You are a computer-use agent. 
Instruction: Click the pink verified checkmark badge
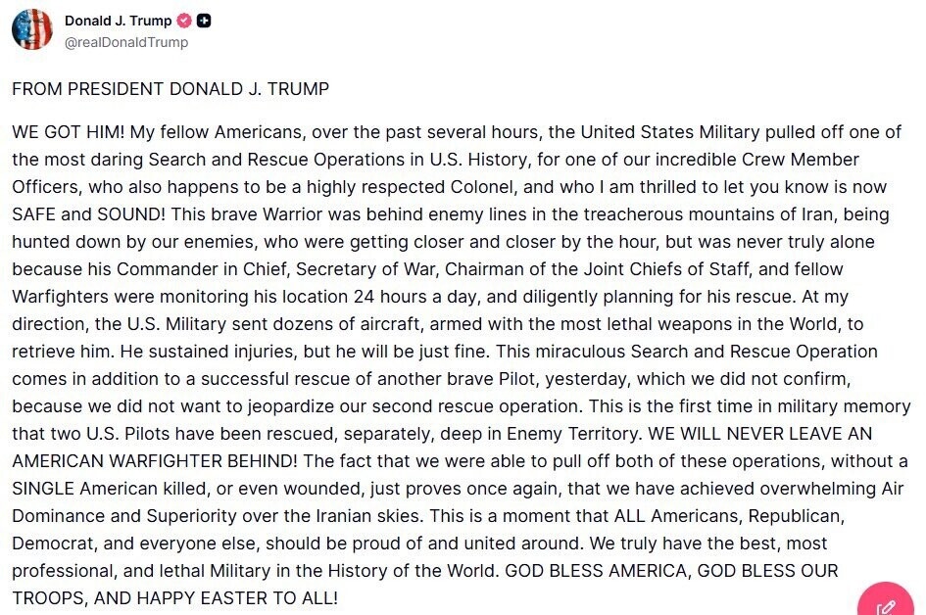click(x=183, y=21)
